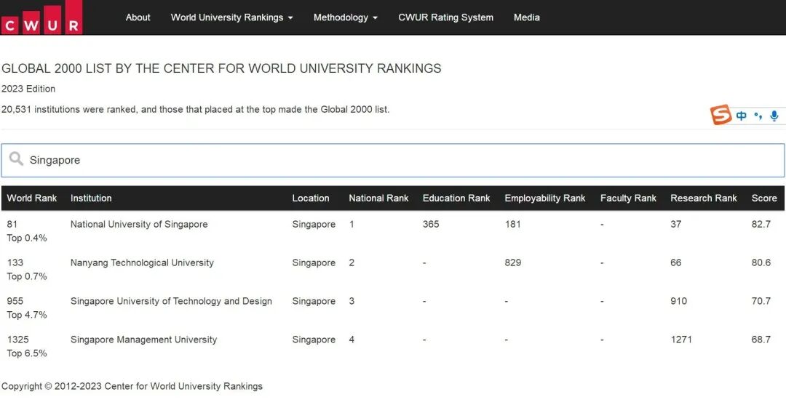
Task: Sort by Institution column header
Action: click(x=91, y=199)
